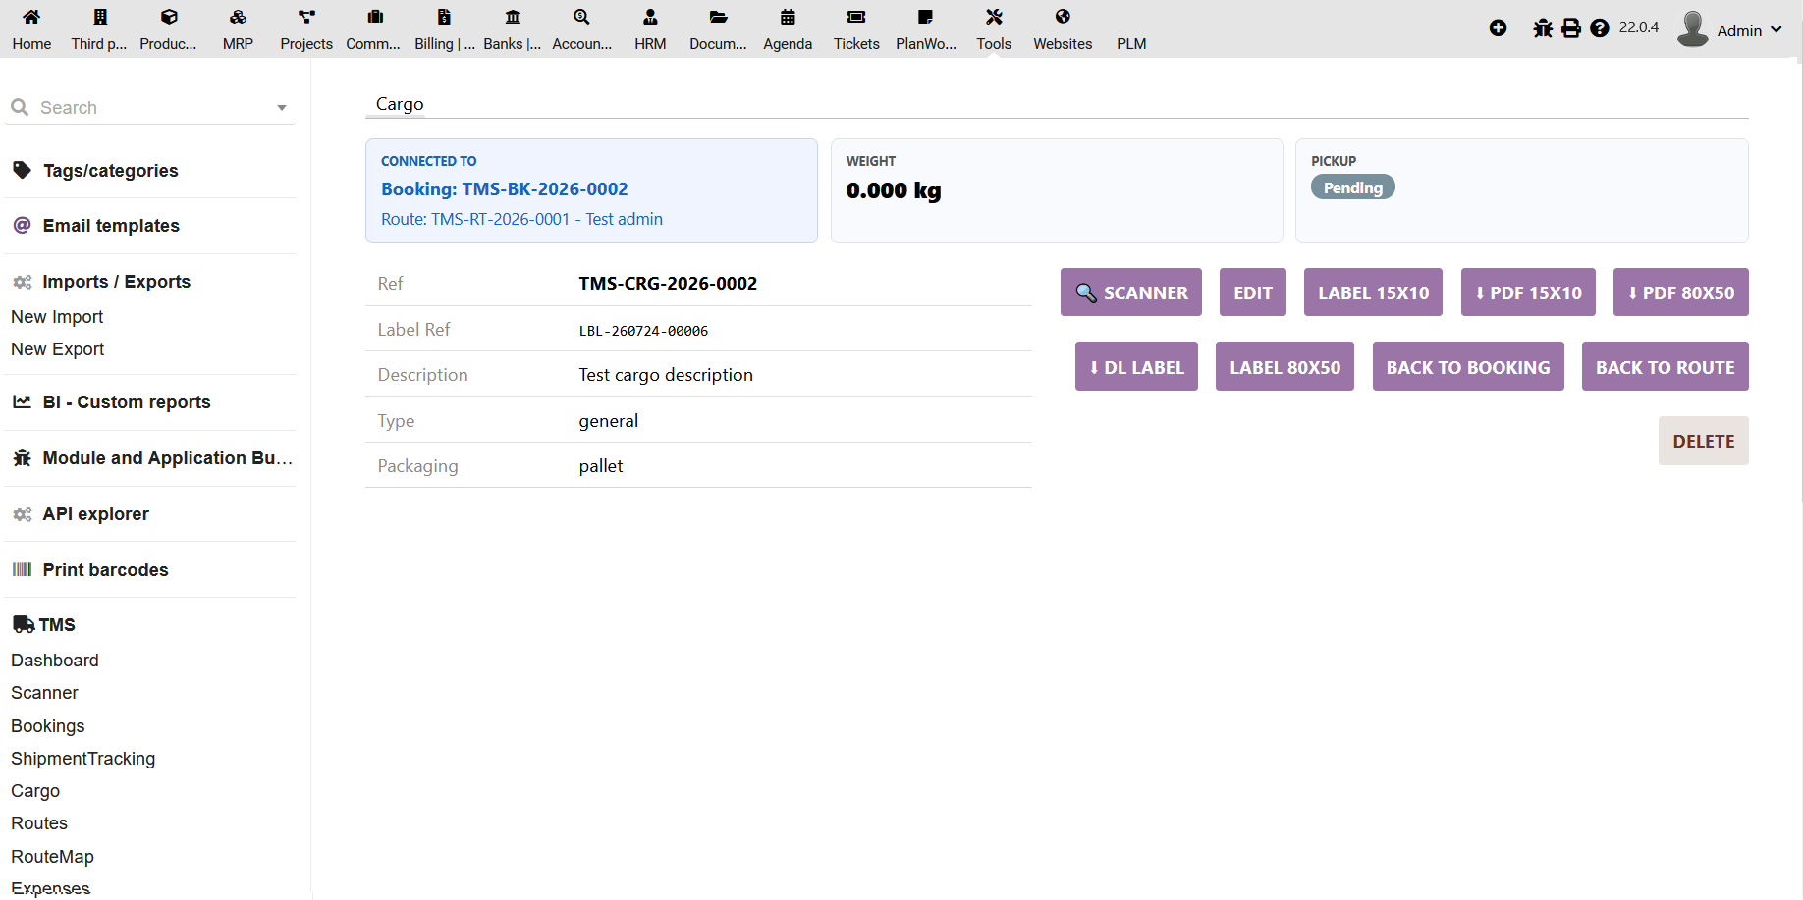Open the MRP module icon
The width and height of the screenshot is (1803, 900).
(238, 17)
